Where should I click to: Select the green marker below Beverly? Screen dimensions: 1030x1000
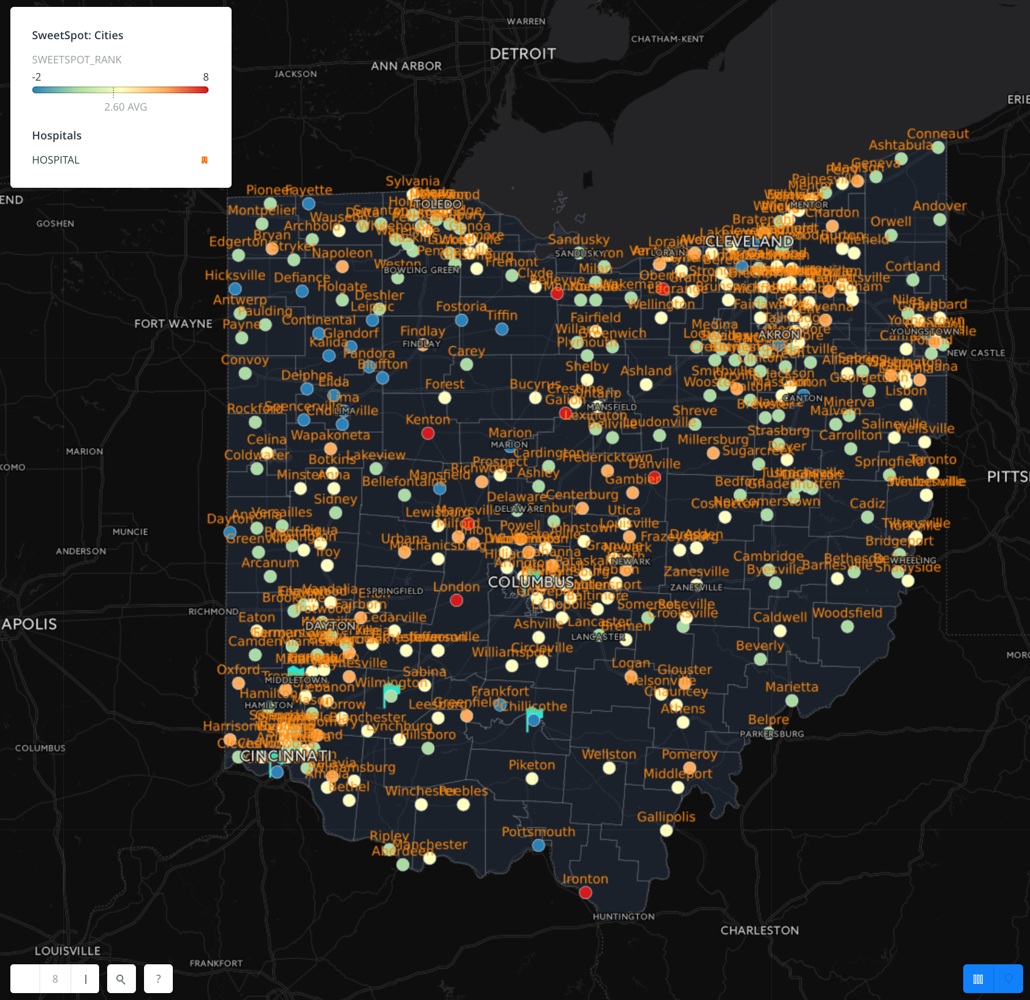[x=760, y=659]
